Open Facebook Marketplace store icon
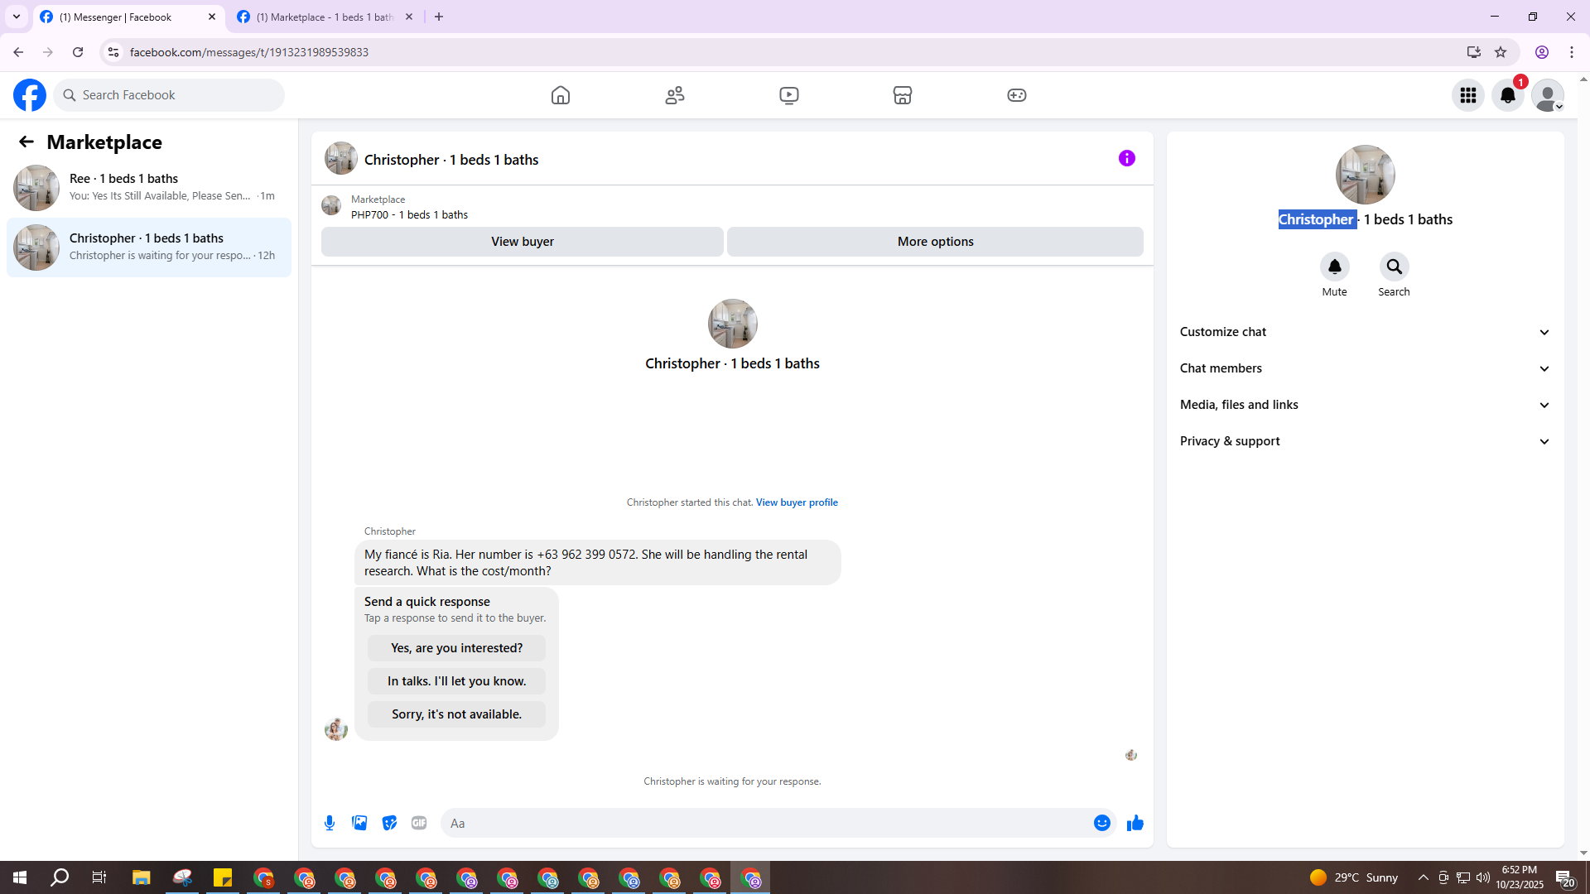 pos(903,95)
